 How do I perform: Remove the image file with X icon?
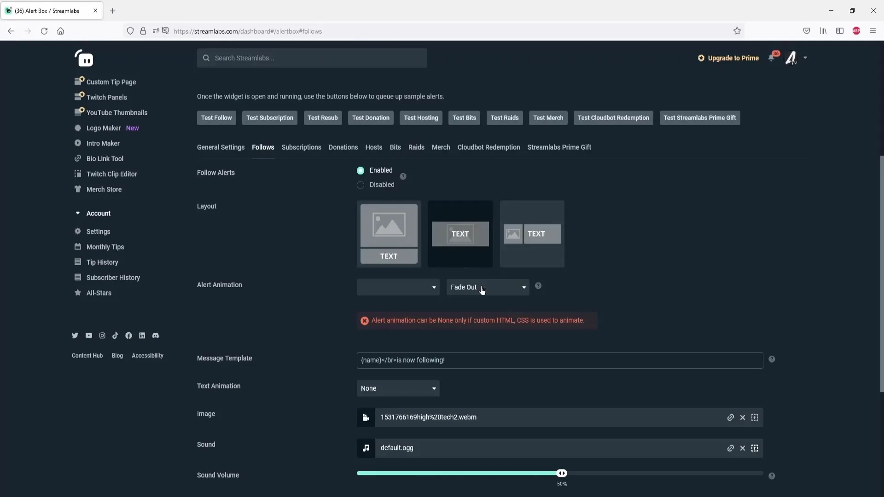pos(743,417)
